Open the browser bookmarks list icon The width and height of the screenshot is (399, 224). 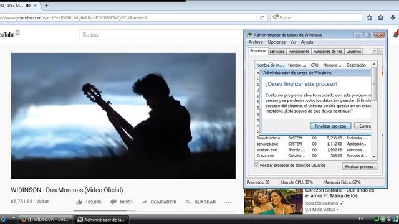pyautogui.click(x=380, y=17)
